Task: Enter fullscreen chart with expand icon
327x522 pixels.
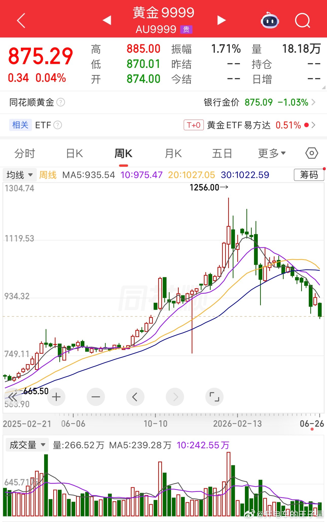Action: click(214, 397)
